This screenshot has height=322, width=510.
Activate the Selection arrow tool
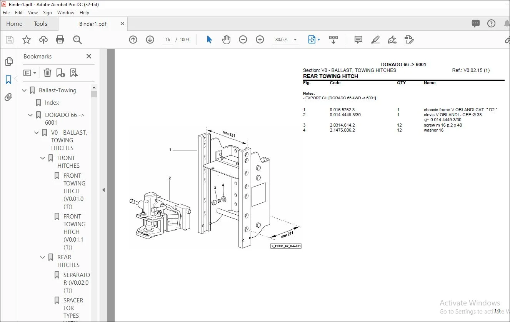click(x=209, y=40)
